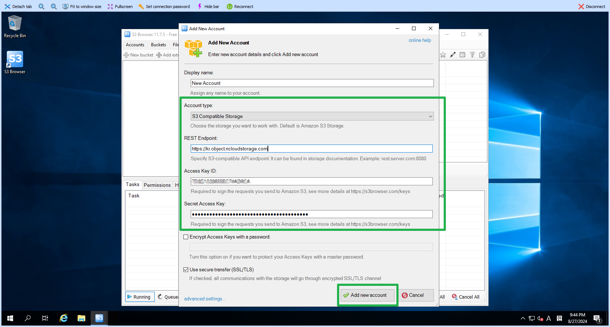Viewport: 610px width, 327px height.
Task: Click the pencil edit icon in S3 Browser
Action: (453, 55)
